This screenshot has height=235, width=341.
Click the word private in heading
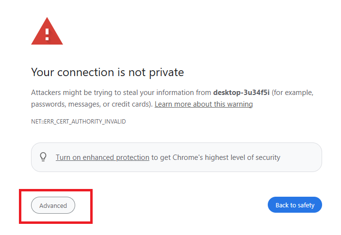click(x=166, y=73)
